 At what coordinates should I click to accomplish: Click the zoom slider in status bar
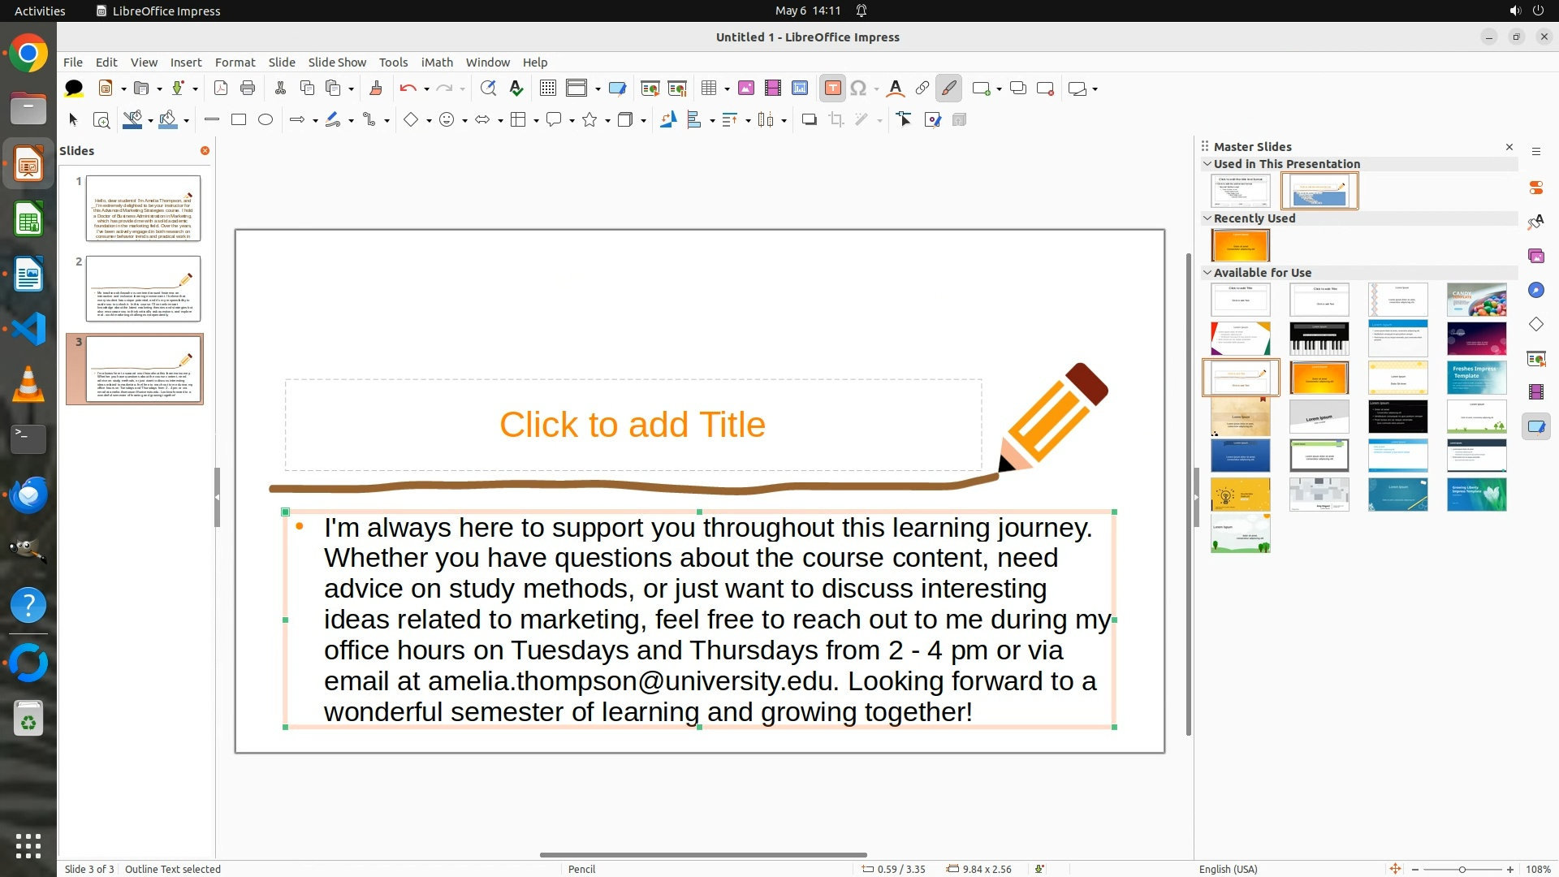(x=1462, y=870)
